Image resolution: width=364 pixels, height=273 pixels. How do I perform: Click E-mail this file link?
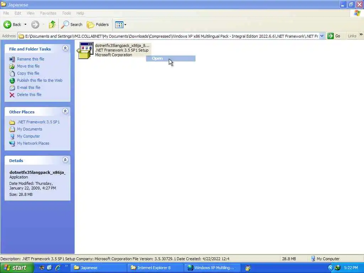[x=29, y=87]
